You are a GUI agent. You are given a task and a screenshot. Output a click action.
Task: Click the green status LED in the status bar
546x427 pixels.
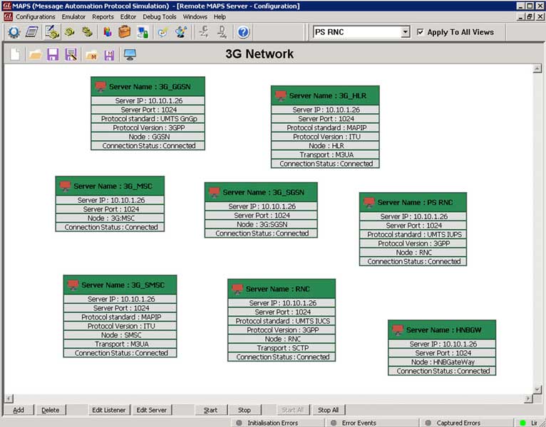(x=522, y=423)
